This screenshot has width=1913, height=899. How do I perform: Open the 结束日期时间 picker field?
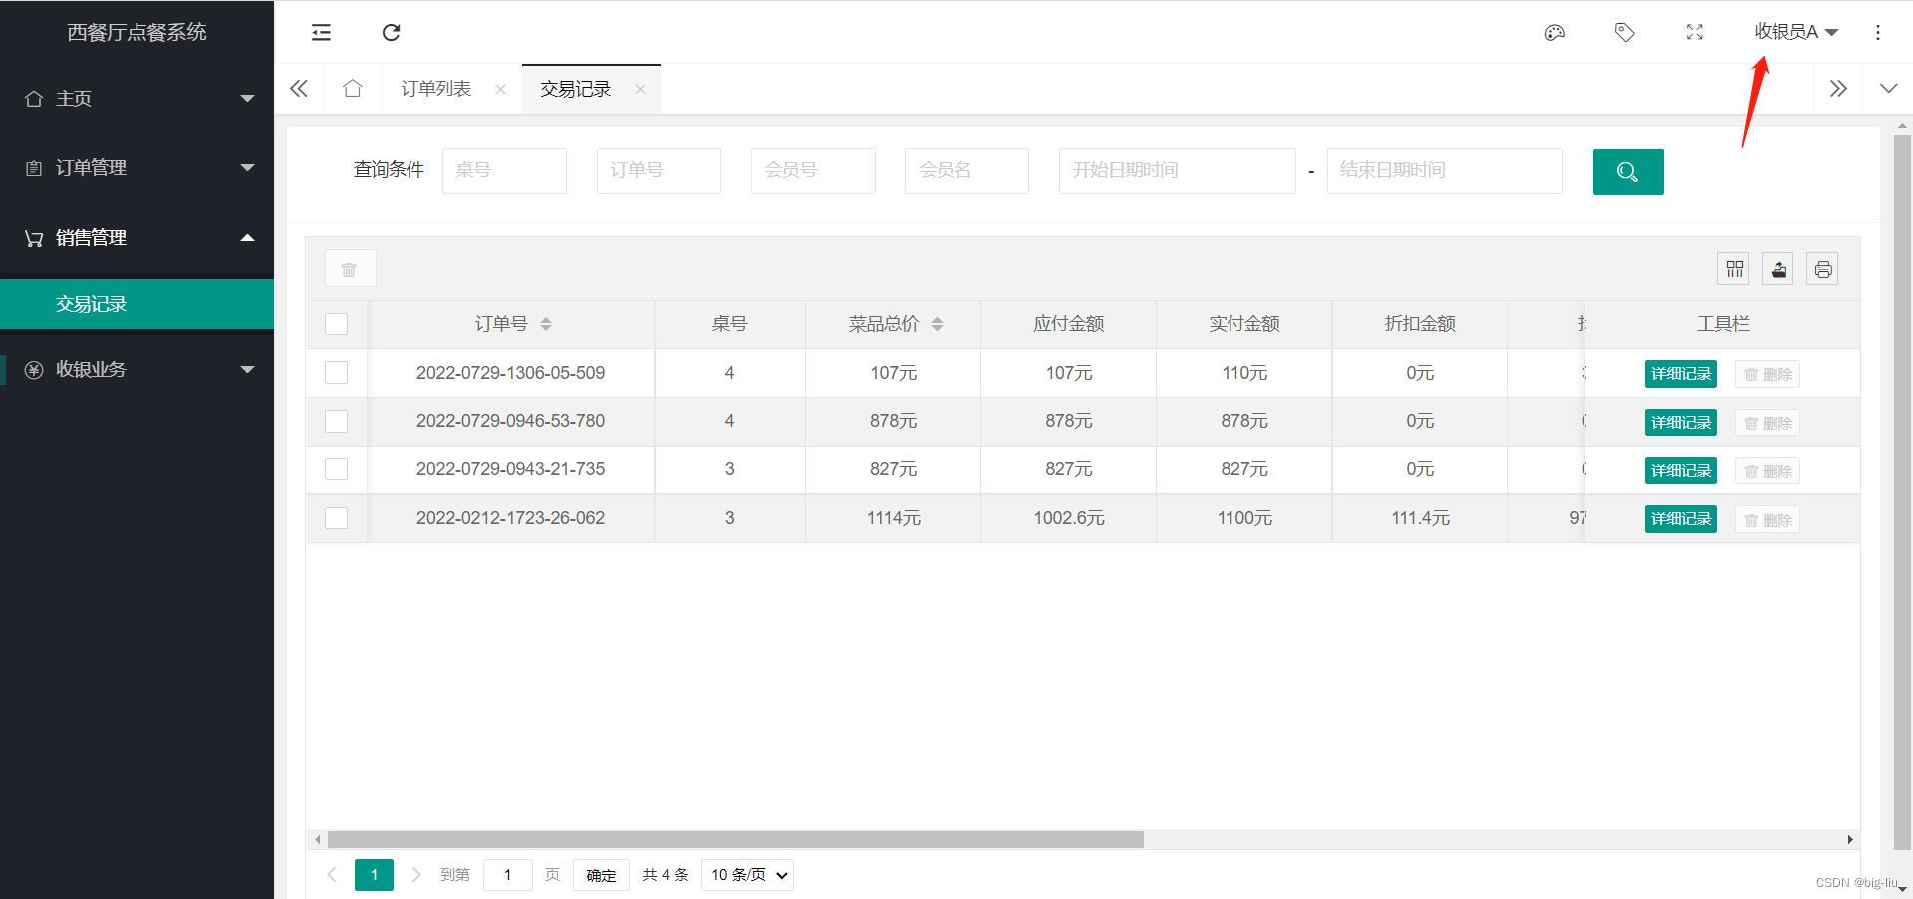click(x=1445, y=170)
